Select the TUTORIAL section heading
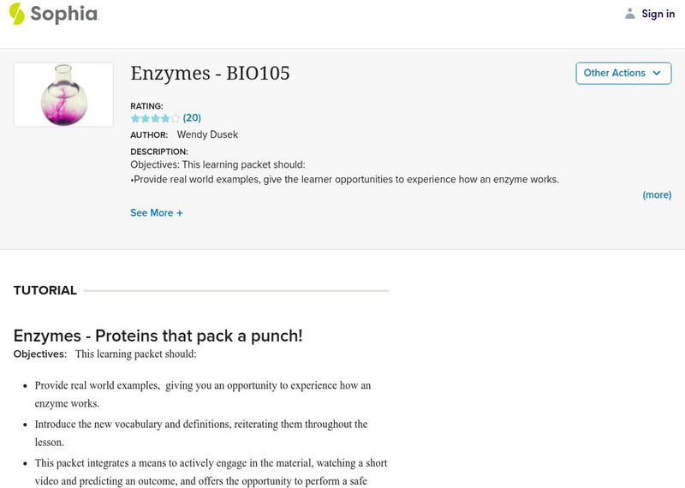This screenshot has width=685, height=488. [x=45, y=291]
